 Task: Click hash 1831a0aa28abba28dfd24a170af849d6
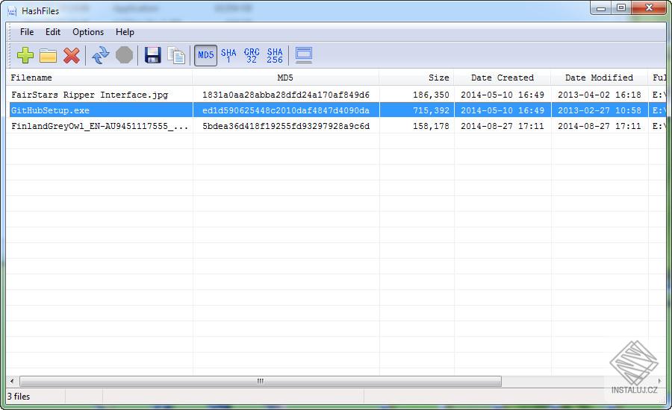tap(286, 95)
